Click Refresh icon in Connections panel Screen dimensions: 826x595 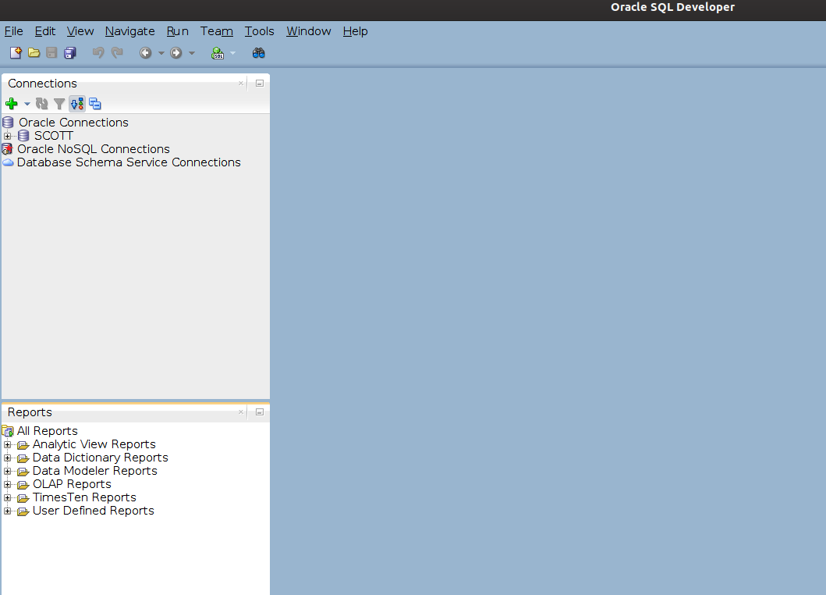click(41, 104)
